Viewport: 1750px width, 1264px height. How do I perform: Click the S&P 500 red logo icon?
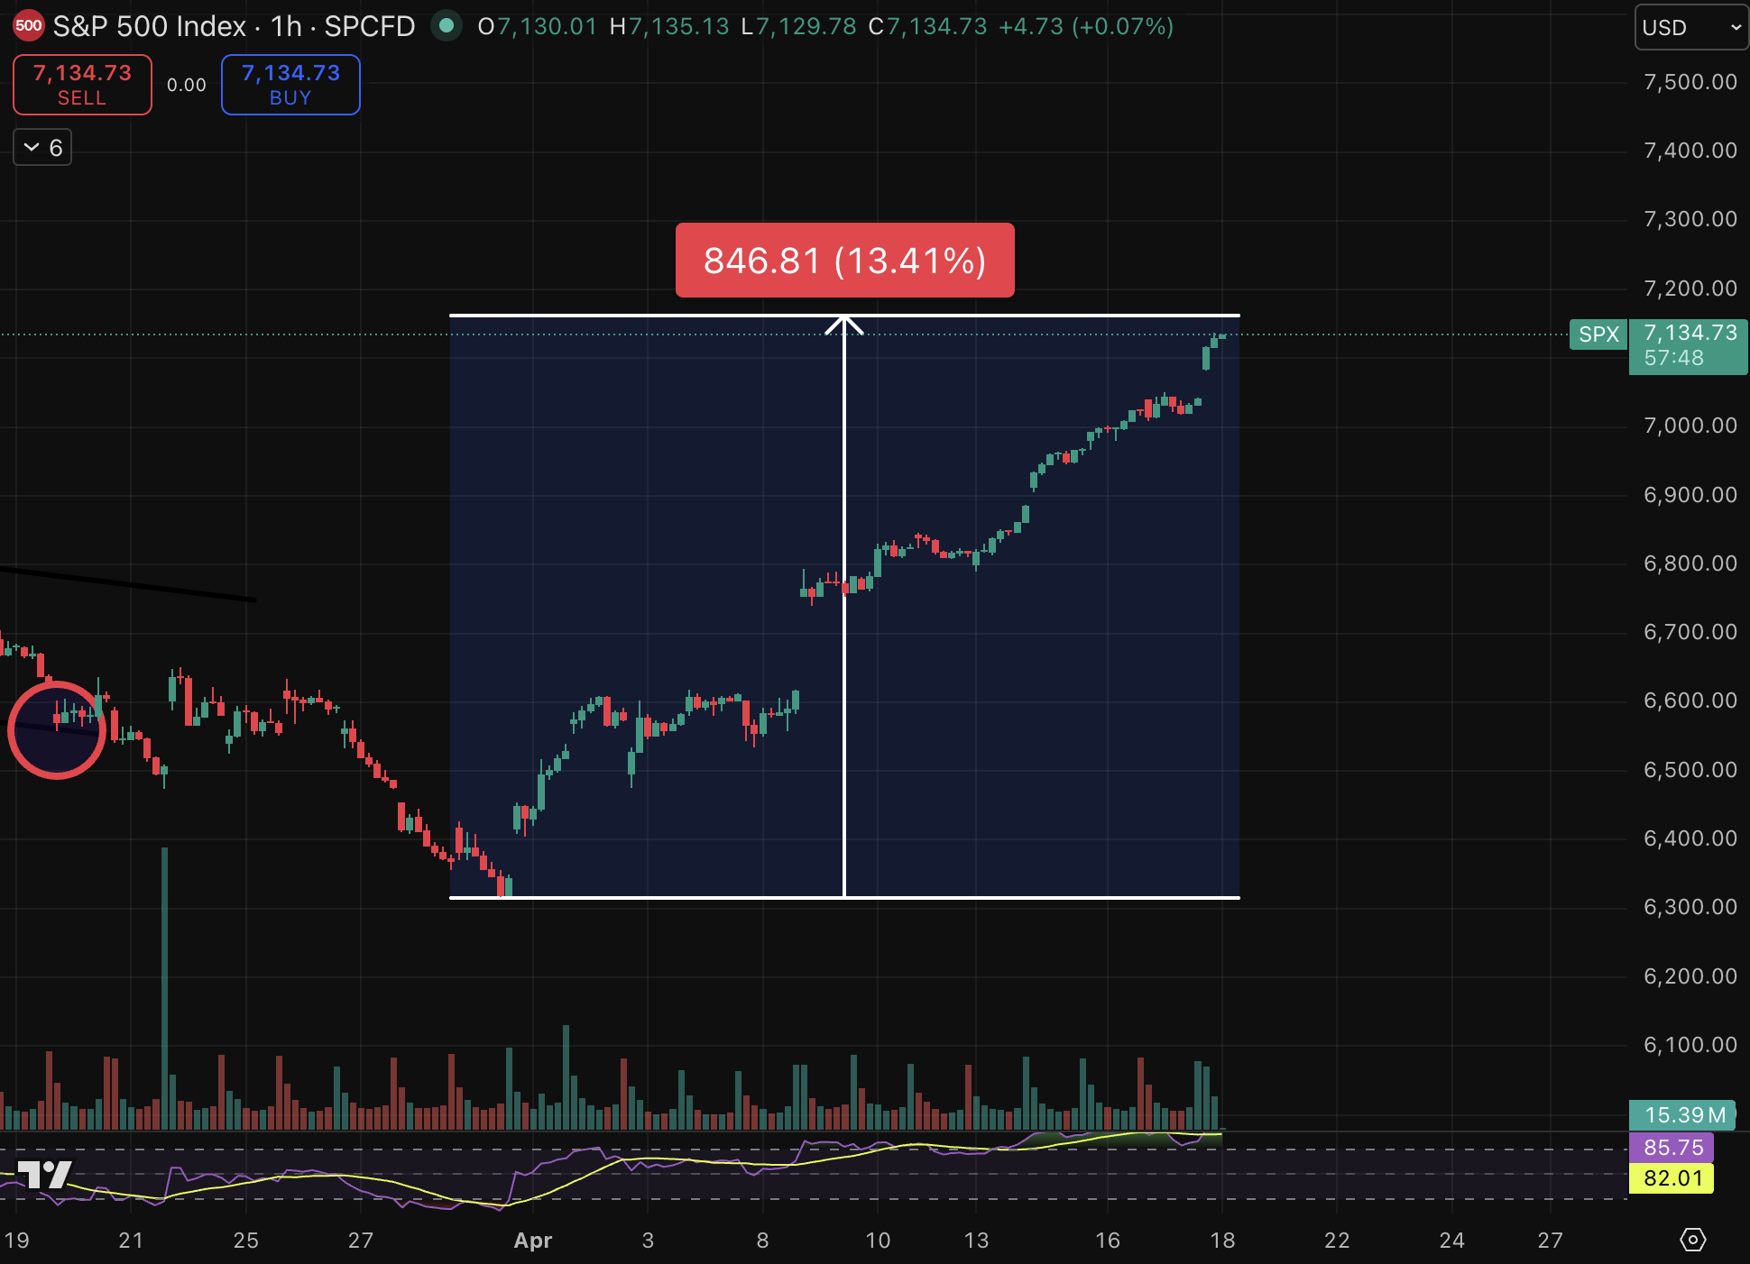click(29, 26)
